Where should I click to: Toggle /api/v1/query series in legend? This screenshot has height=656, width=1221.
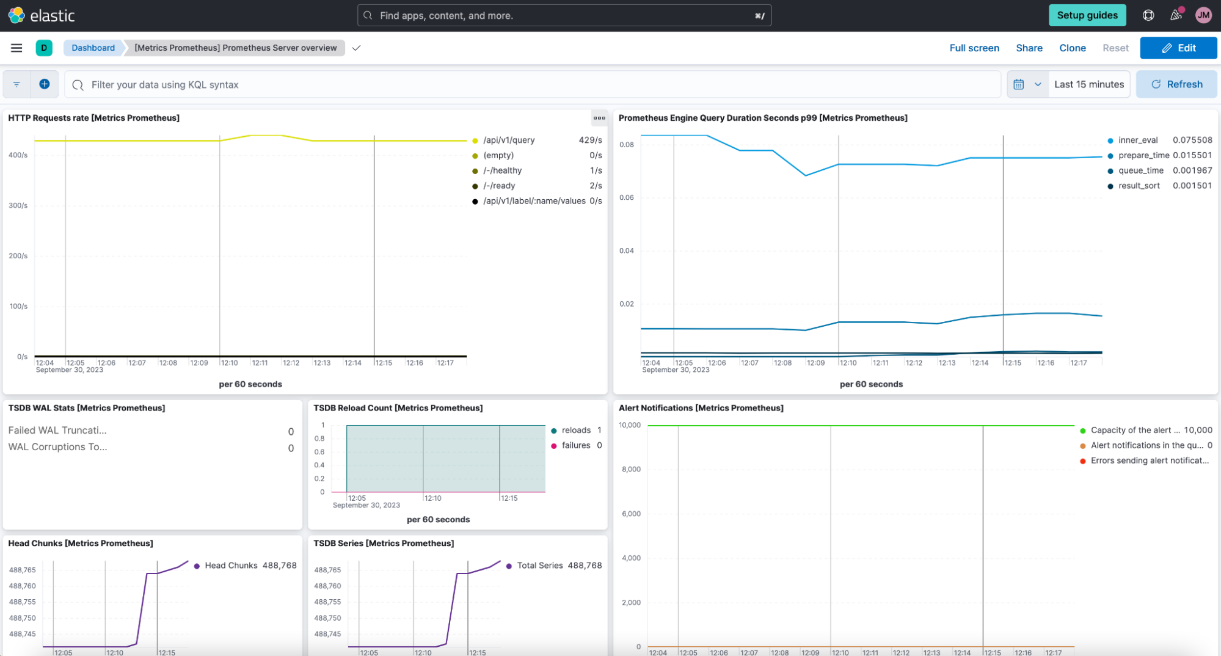[x=508, y=140]
